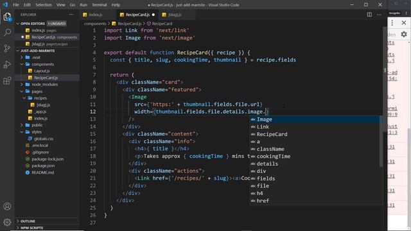Open the Go menu
The image size is (411, 231).
[x=73, y=4]
